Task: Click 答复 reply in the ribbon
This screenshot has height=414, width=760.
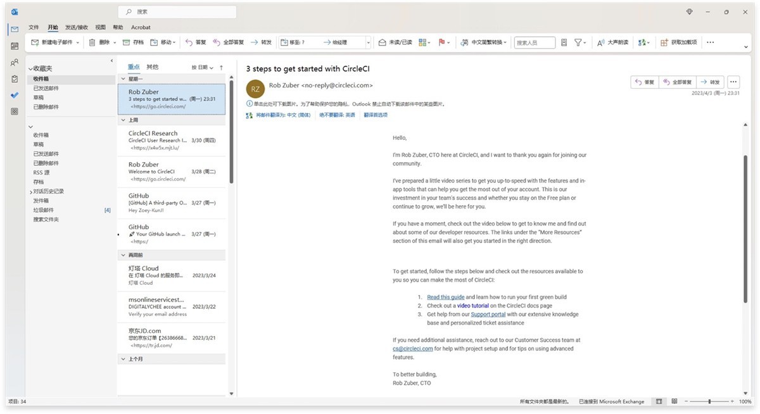Action: tap(196, 42)
